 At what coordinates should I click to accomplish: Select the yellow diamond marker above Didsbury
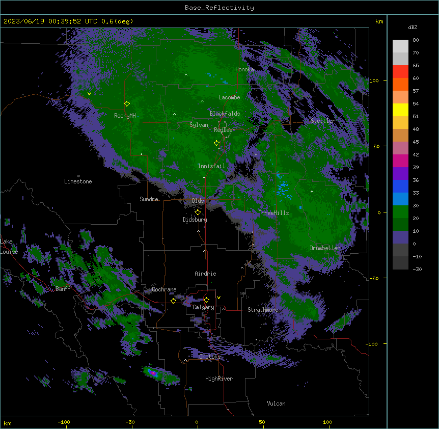point(198,212)
